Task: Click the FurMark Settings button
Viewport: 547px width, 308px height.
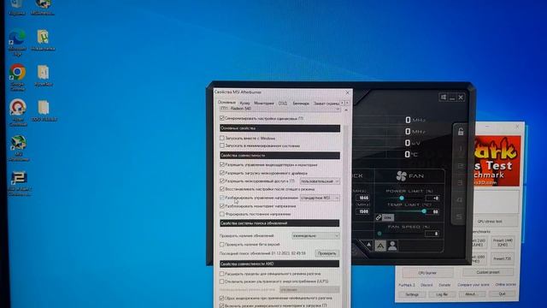Action: click(x=412, y=294)
